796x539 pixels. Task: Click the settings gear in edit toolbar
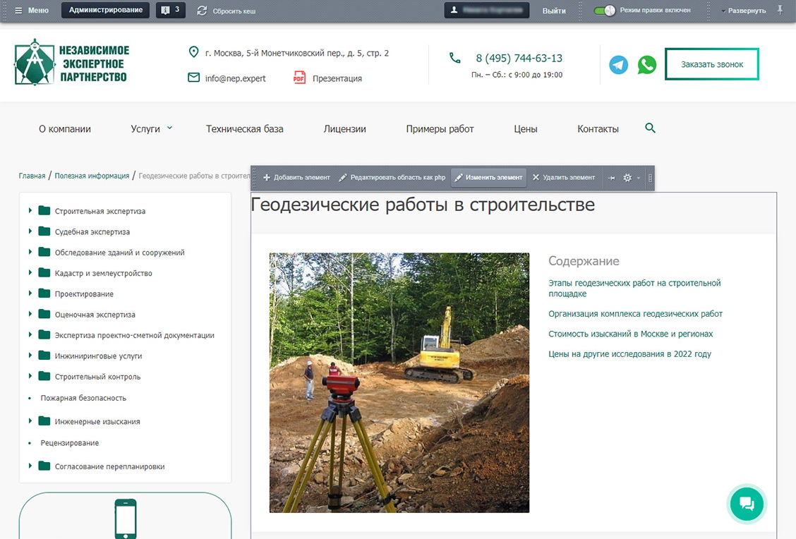(627, 178)
